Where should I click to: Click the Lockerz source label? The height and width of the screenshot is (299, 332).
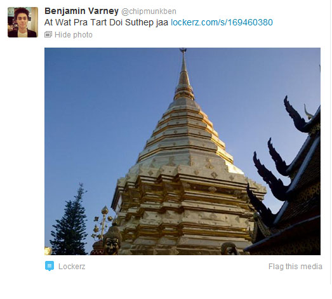point(72,267)
